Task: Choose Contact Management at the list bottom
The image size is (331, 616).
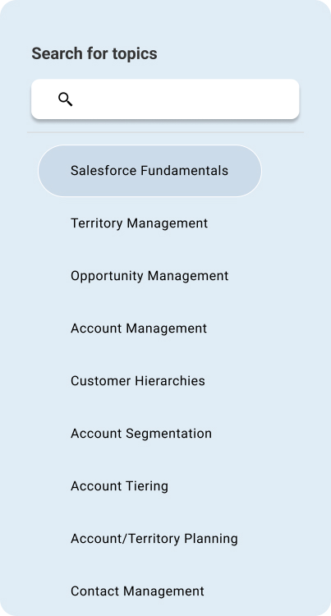Action: 137,591
